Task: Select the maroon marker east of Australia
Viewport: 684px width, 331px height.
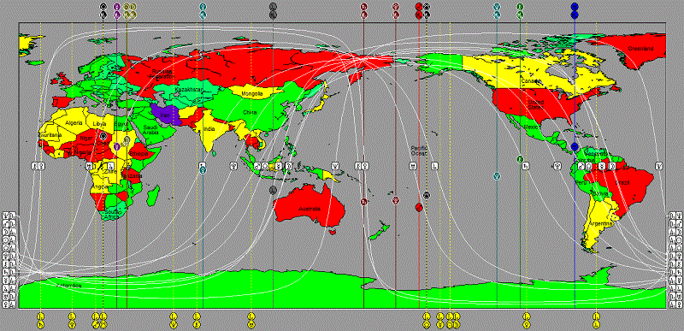Action: tap(363, 202)
